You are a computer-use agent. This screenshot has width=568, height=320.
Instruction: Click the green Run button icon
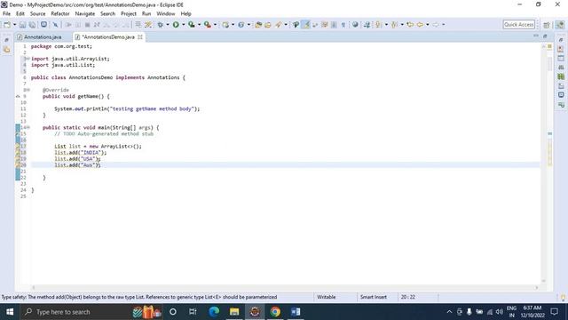176,25
